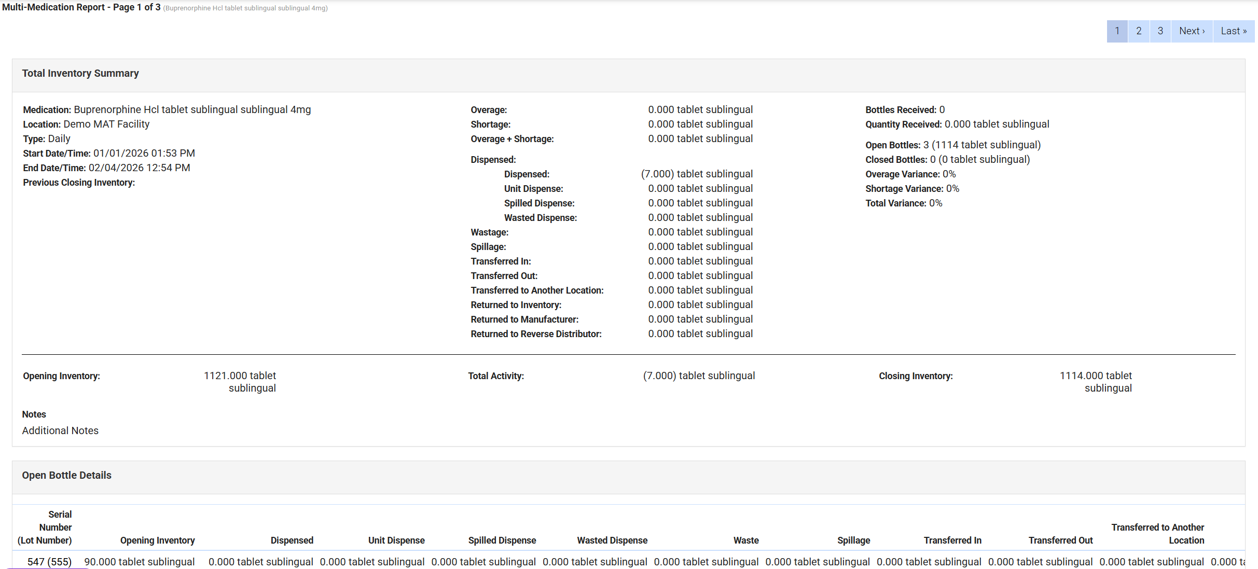
Task: Jump to page 3 in pagination
Action: [1160, 31]
